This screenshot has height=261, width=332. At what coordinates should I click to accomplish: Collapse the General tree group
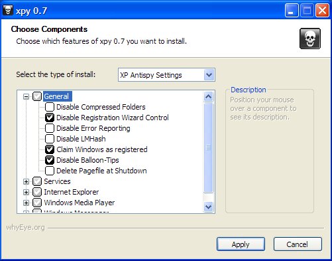26,96
